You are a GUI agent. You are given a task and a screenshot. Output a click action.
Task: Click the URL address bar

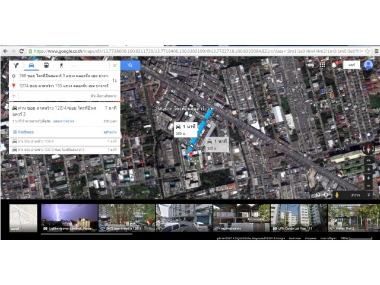pos(198,51)
